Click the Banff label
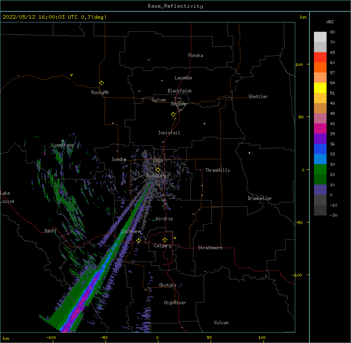 pos(50,231)
